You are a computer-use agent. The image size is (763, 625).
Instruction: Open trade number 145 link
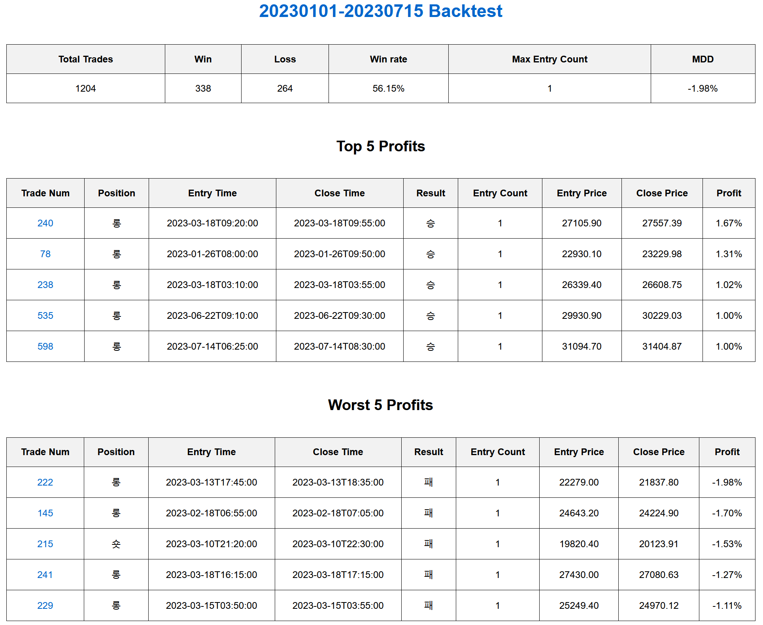(x=45, y=513)
